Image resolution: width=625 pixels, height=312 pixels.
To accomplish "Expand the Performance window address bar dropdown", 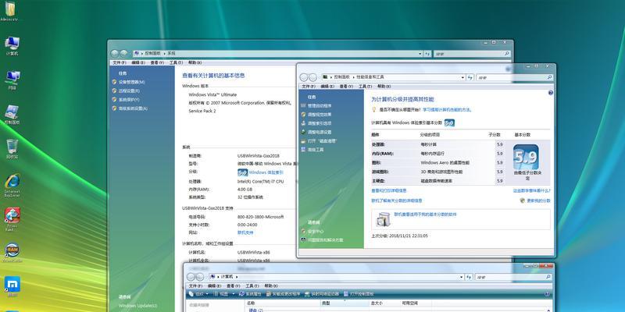I will pyautogui.click(x=462, y=77).
